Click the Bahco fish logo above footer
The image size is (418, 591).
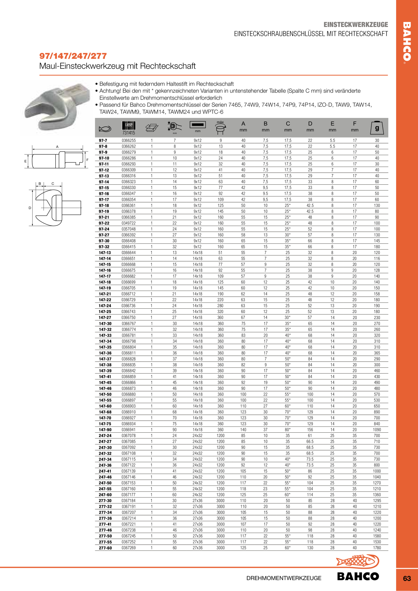358,561
